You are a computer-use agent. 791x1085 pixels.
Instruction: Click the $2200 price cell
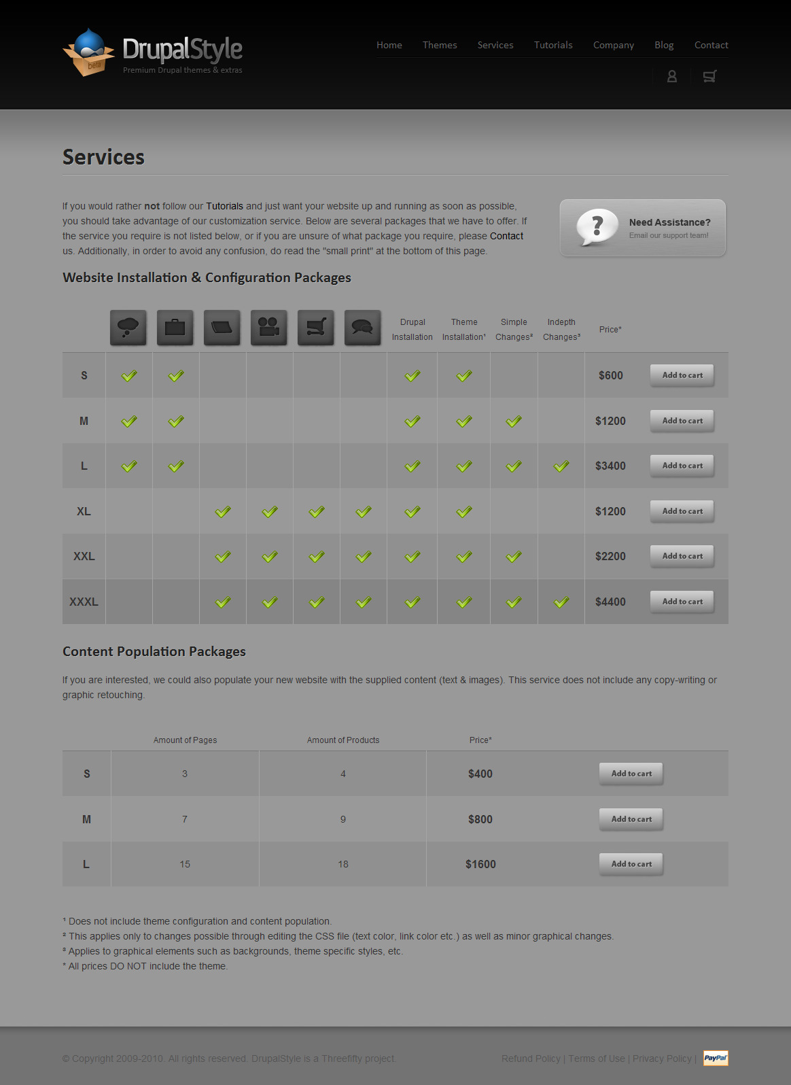tap(610, 556)
